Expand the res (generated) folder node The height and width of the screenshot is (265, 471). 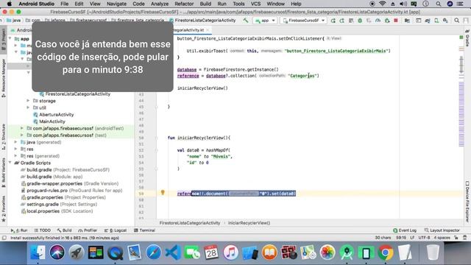(x=15, y=156)
